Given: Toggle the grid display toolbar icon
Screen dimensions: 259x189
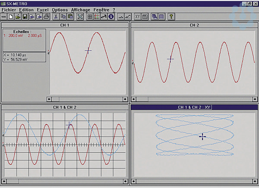Looking at the screenshot, I should [x=90, y=17].
